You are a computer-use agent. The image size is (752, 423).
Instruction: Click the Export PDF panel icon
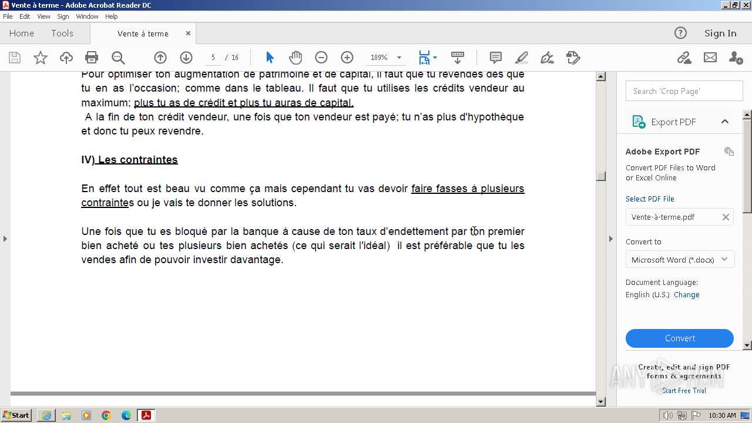639,122
